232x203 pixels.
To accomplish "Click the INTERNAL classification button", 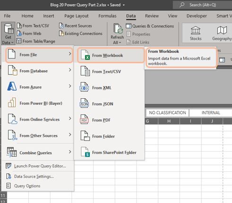I will 211,113.
